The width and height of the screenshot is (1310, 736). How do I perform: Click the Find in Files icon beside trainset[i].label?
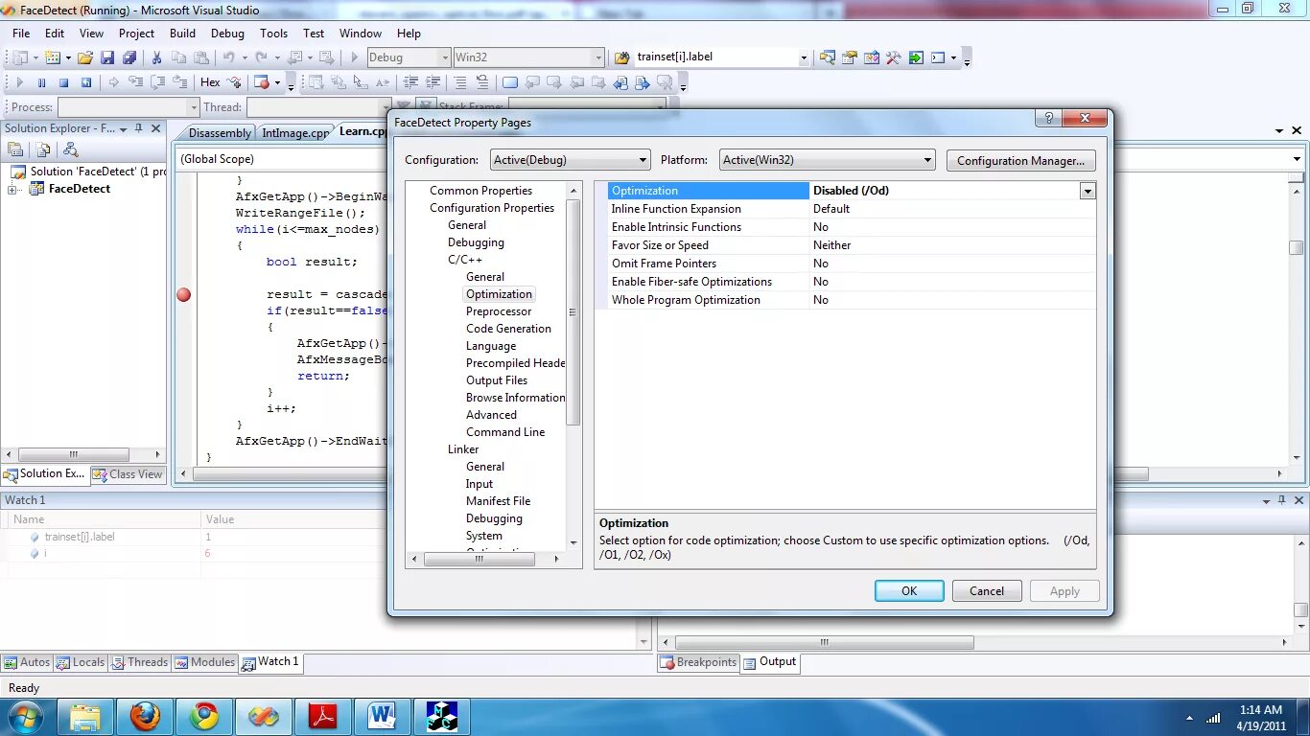click(621, 57)
